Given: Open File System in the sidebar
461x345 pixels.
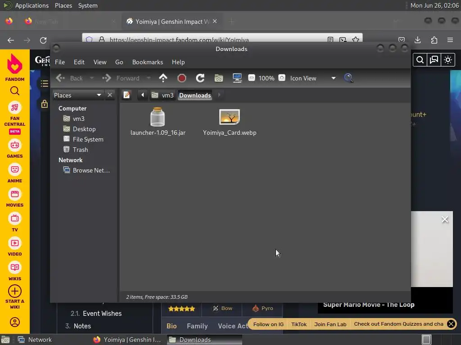Looking at the screenshot, I should point(83,139).
